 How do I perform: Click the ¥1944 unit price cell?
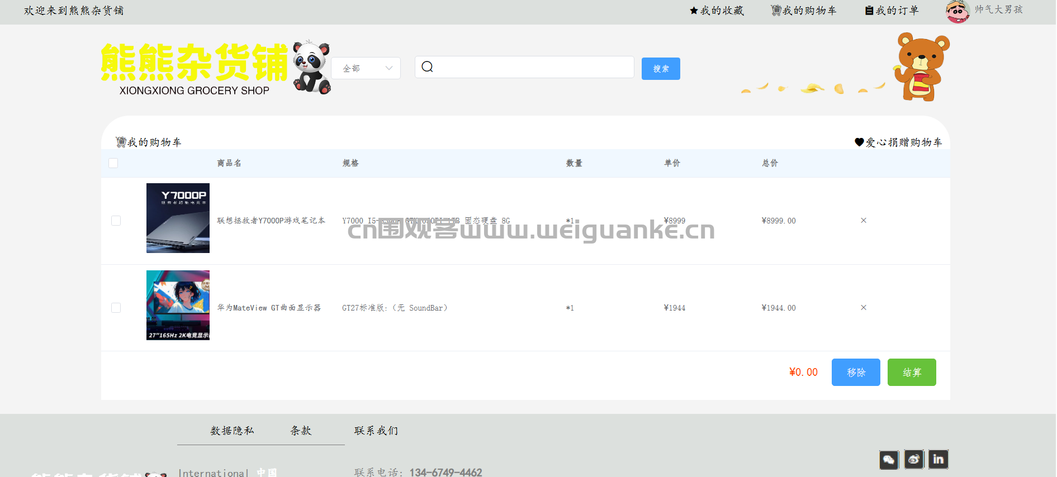[675, 308]
